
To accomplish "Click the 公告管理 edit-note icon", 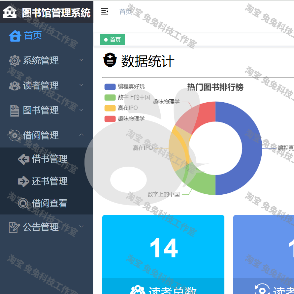I will (x=15, y=227).
